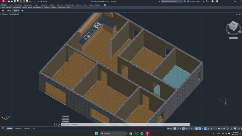Toggle Polar tracking in status bar

(186, 128)
